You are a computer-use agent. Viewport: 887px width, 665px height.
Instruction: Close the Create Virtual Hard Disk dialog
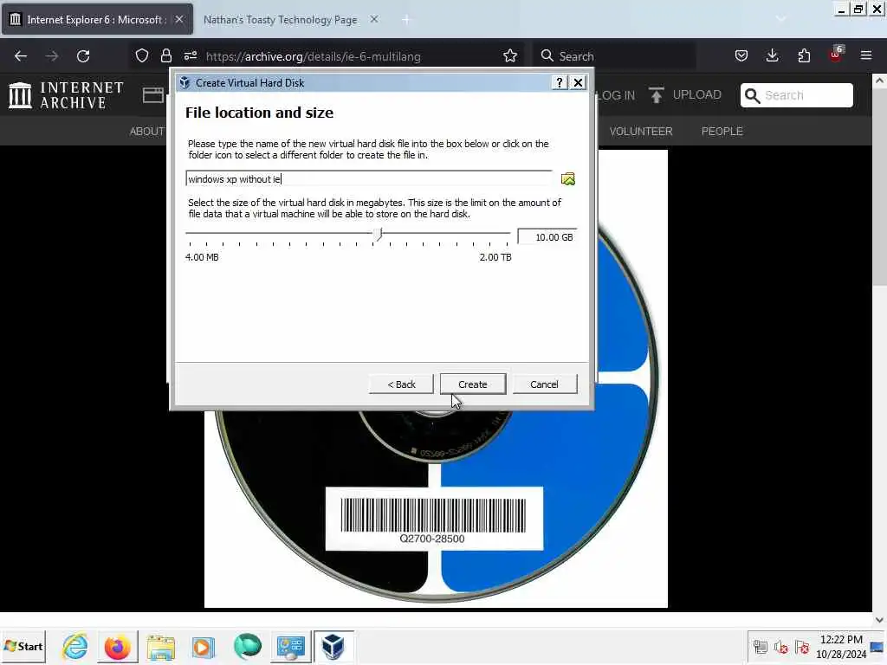click(x=578, y=82)
